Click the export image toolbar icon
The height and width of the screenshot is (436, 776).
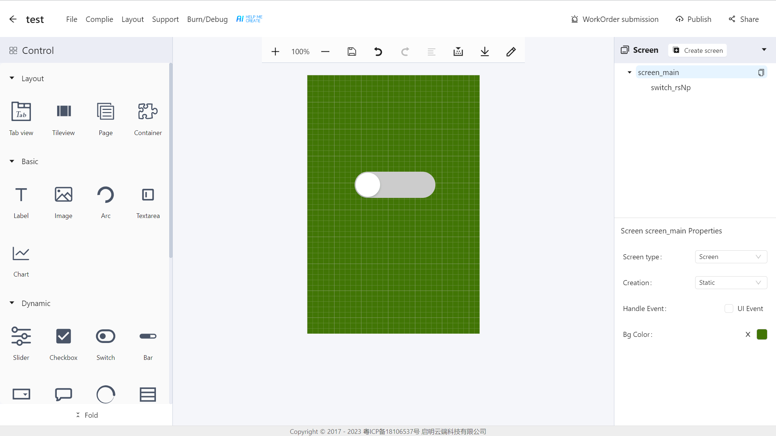(458, 52)
